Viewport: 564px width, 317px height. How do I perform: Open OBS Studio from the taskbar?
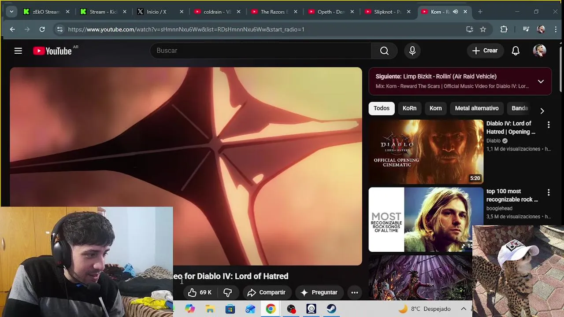[291, 309]
